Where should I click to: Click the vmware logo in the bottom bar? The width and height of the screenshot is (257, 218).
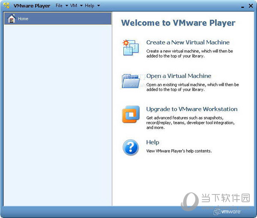227,212
